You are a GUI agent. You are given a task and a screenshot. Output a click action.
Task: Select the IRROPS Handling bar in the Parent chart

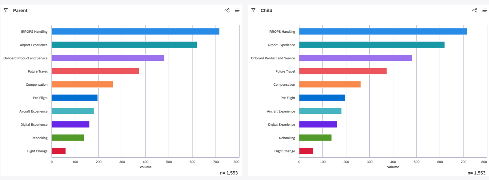[x=135, y=32]
